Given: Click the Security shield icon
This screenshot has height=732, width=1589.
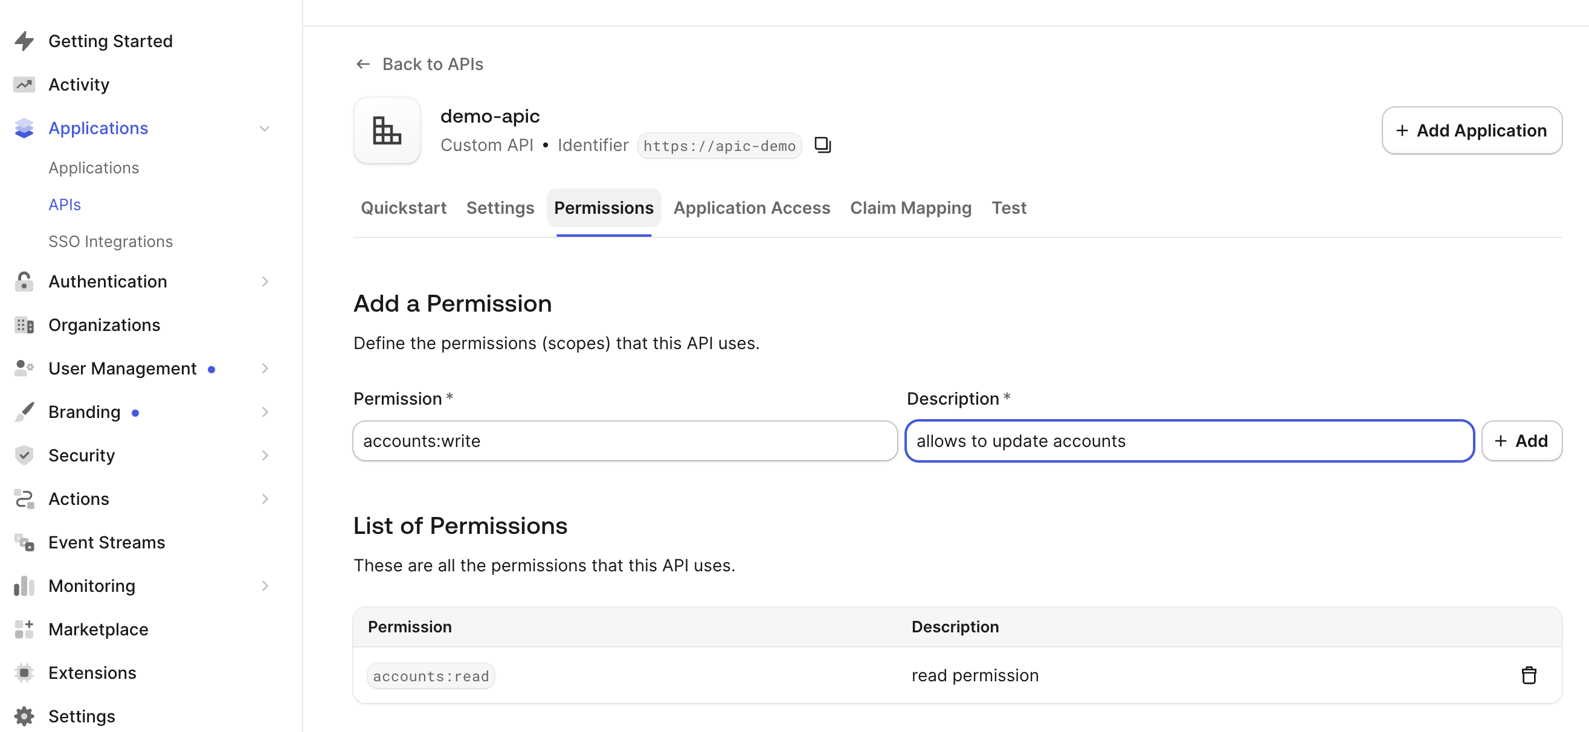Looking at the screenshot, I should coord(24,455).
